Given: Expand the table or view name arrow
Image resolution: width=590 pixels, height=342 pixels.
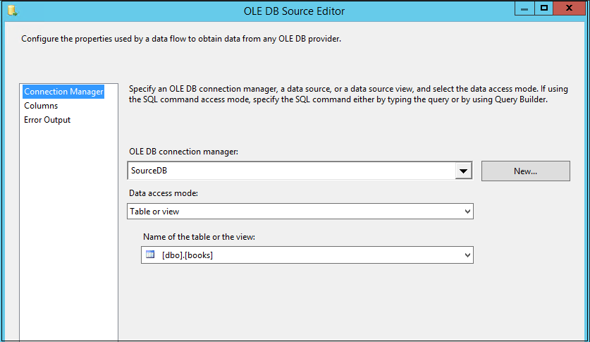Looking at the screenshot, I should 467,255.
